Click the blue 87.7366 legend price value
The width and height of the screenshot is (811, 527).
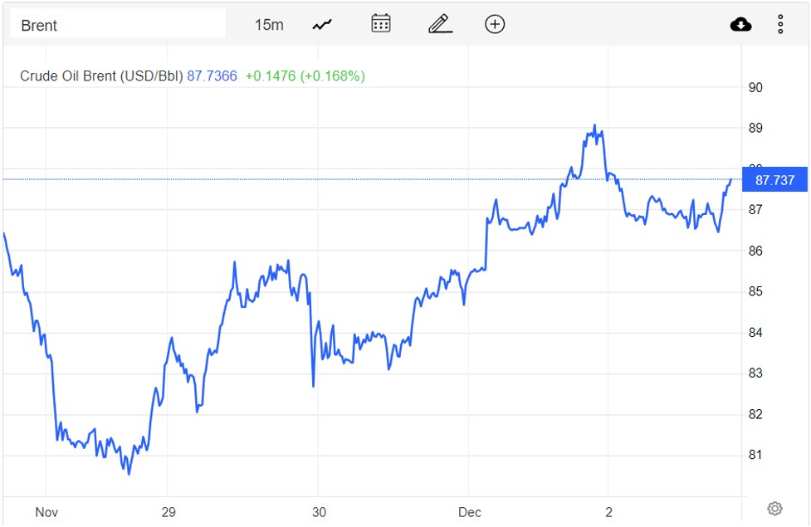[x=212, y=76]
